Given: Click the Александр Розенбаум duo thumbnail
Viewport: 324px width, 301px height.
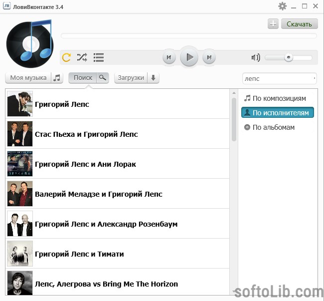Looking at the screenshot, I should pos(20,224).
